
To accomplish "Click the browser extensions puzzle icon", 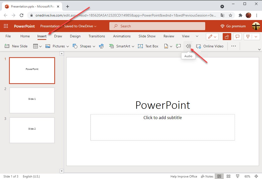I will pyautogui.click(x=240, y=15).
